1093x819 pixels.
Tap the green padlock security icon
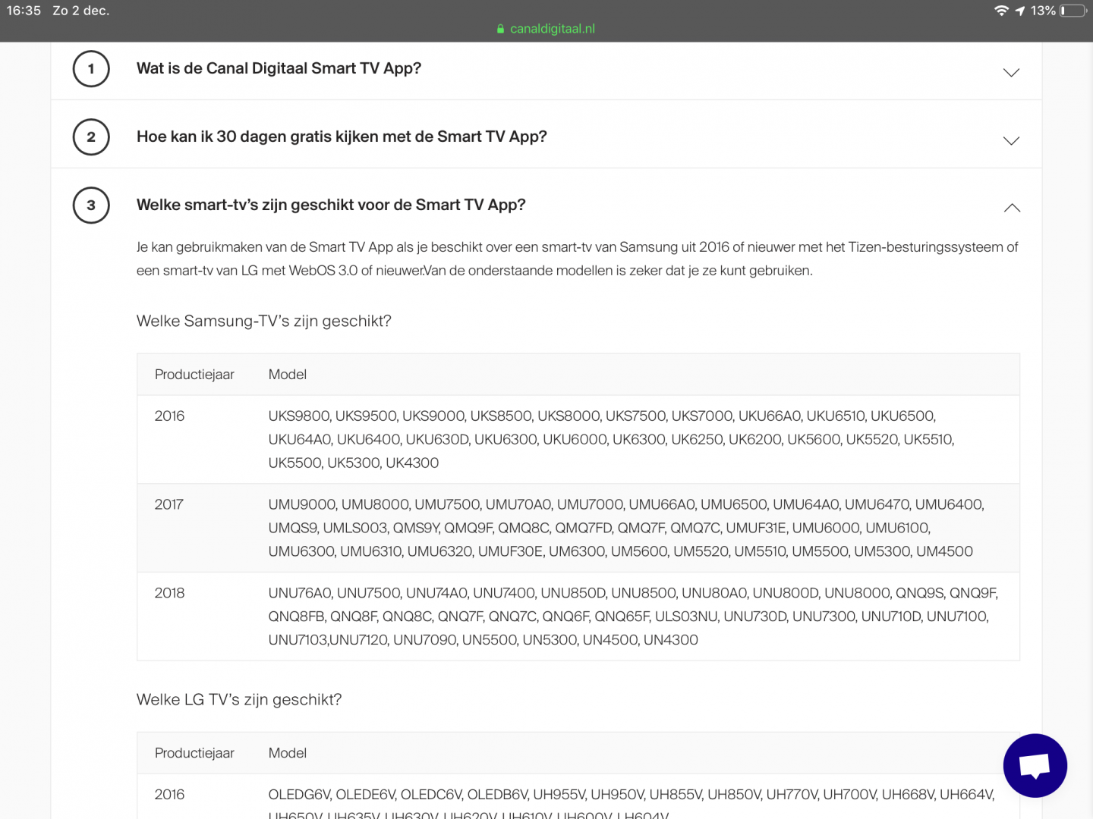pos(500,29)
